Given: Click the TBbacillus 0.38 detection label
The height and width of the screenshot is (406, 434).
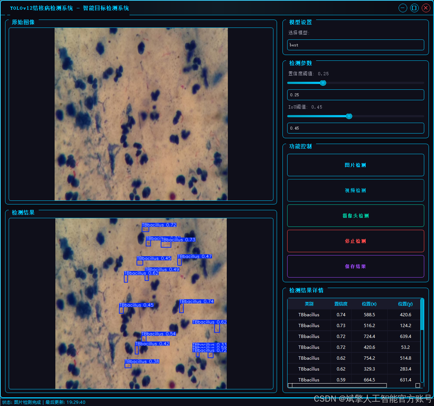Looking at the screenshot, I should click(142, 361).
